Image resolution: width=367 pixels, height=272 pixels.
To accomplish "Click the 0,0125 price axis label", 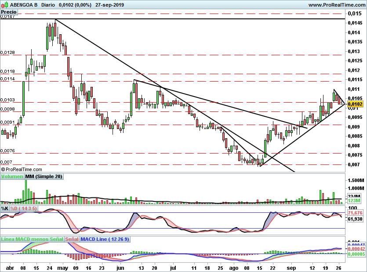I will [x=355, y=61].
